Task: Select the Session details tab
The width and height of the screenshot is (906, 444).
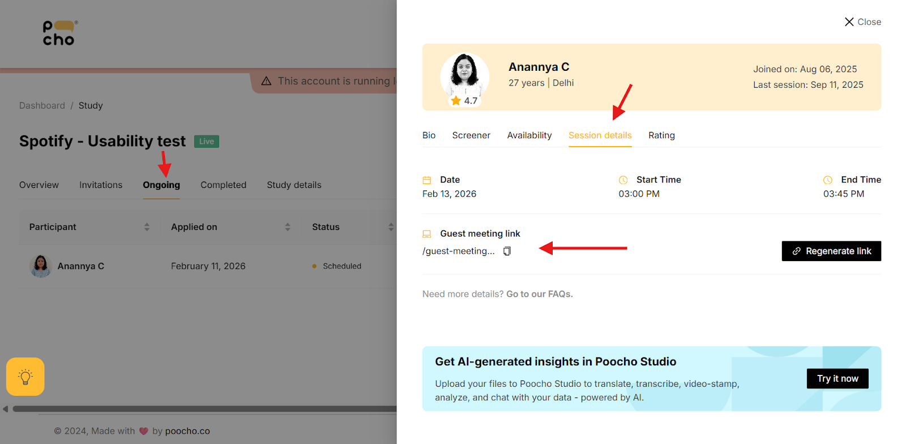Action: pos(600,135)
